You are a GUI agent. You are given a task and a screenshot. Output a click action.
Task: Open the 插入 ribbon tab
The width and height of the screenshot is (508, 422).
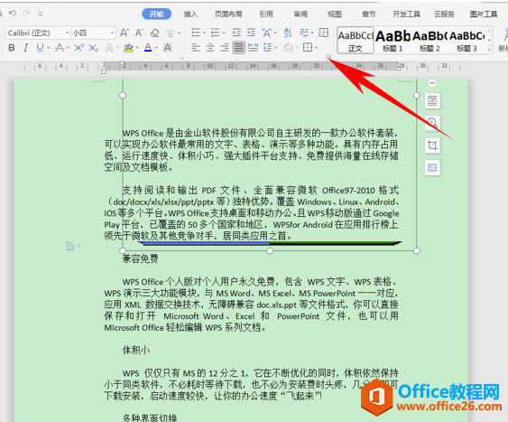190,14
